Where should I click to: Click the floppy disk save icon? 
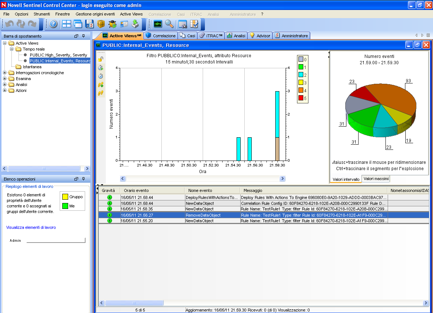click(x=90, y=24)
